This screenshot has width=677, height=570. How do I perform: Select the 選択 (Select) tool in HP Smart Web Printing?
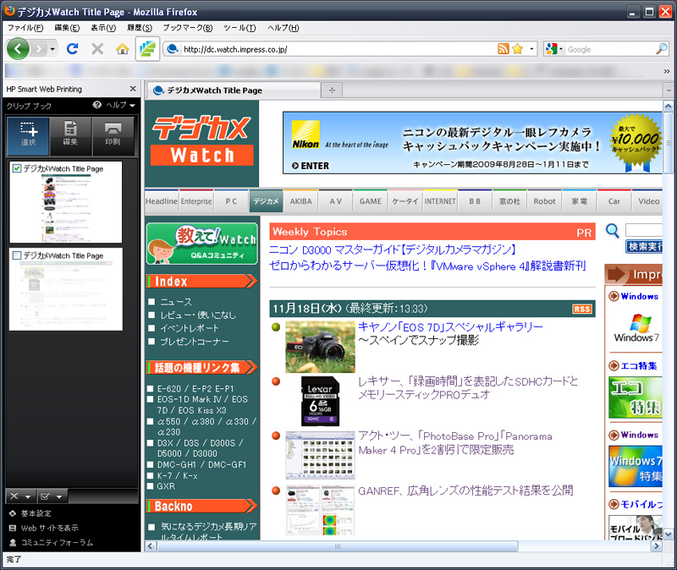pos(28,130)
